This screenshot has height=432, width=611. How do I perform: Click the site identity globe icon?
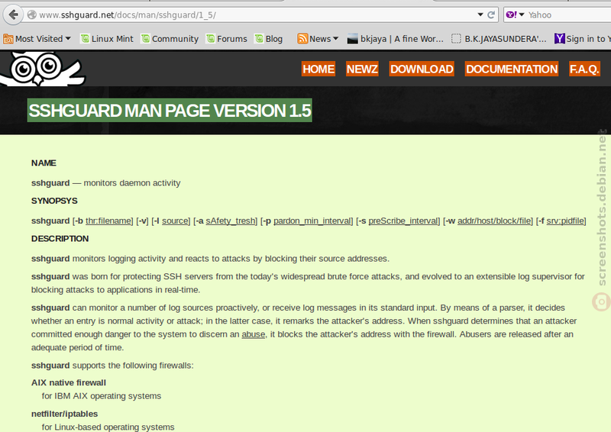pos(32,15)
